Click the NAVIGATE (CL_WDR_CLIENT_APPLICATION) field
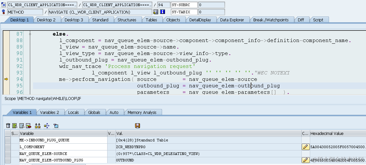Viewport: 366px width, 165px height. click(100, 12)
